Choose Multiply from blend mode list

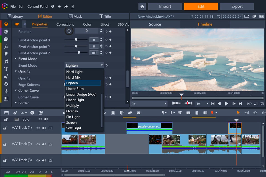tap(72, 106)
